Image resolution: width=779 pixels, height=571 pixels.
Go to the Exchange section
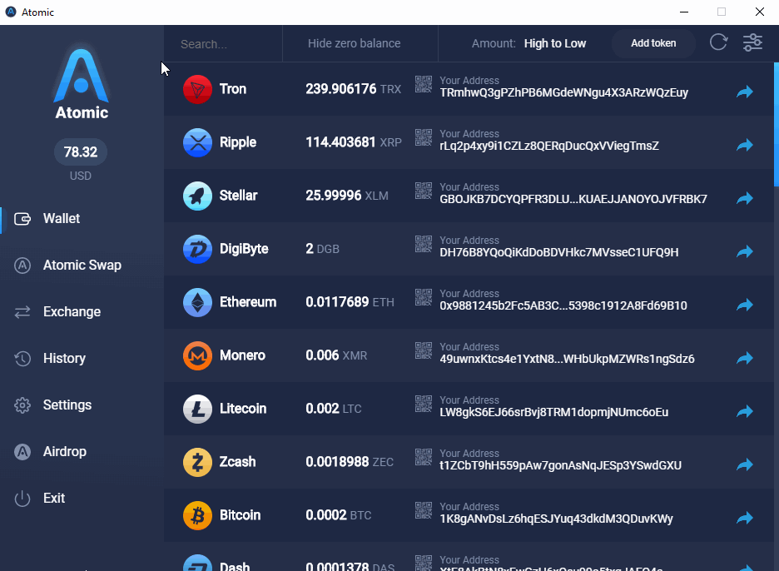coord(57,312)
